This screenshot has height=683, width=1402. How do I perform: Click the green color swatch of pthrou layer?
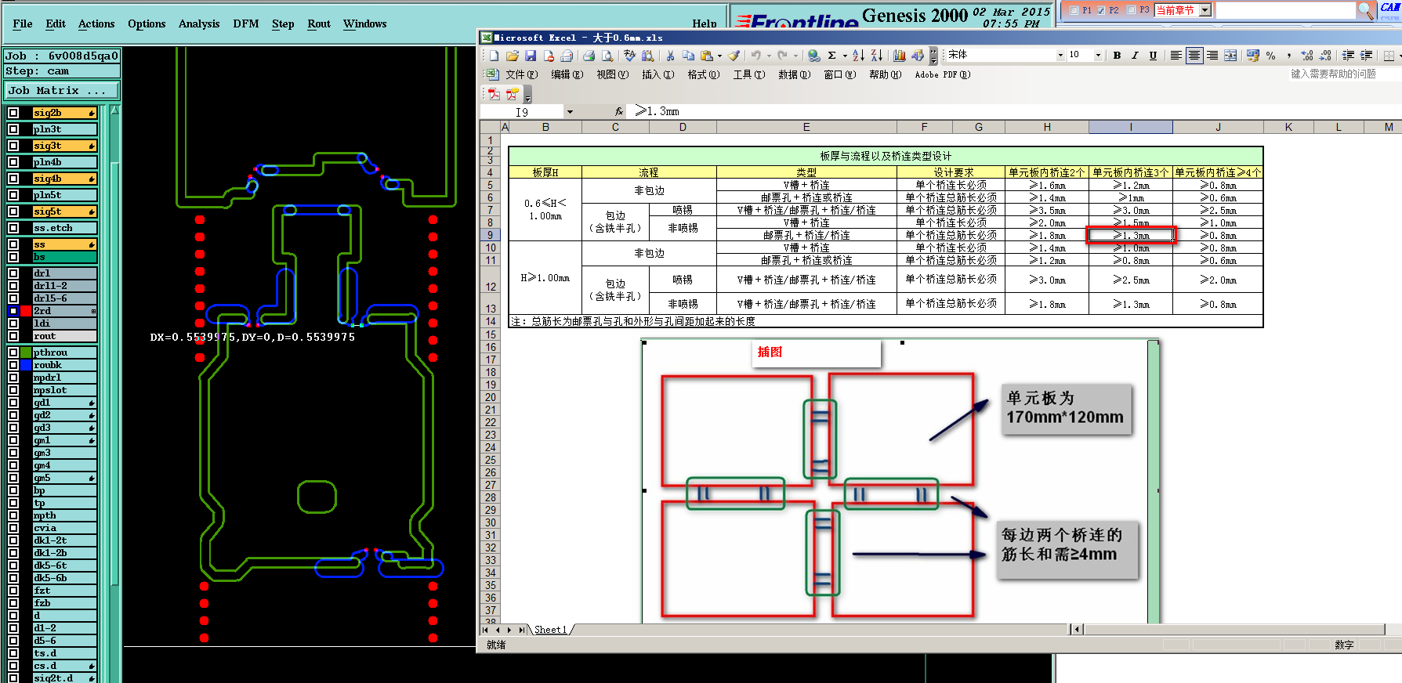click(26, 352)
